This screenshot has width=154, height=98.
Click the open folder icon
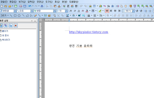click(x=10, y=6)
